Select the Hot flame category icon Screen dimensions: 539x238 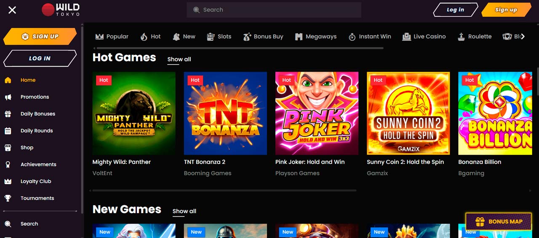point(144,37)
